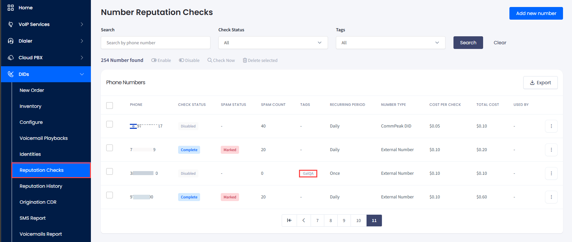Click the DIDs phone icon
The image size is (572, 242).
(x=11, y=74)
